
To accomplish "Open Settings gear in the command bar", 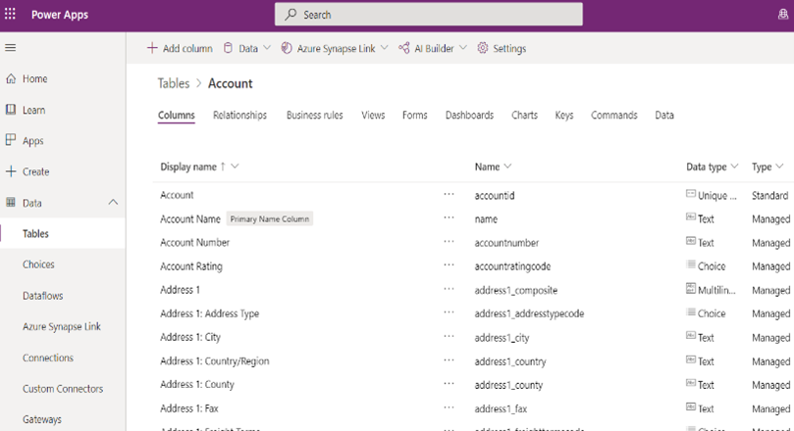I will click(502, 48).
